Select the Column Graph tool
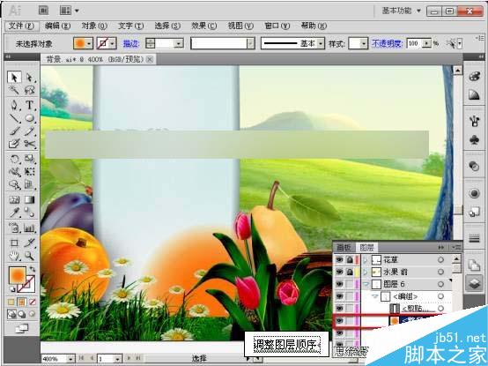The width and height of the screenshot is (488, 366). [30, 228]
